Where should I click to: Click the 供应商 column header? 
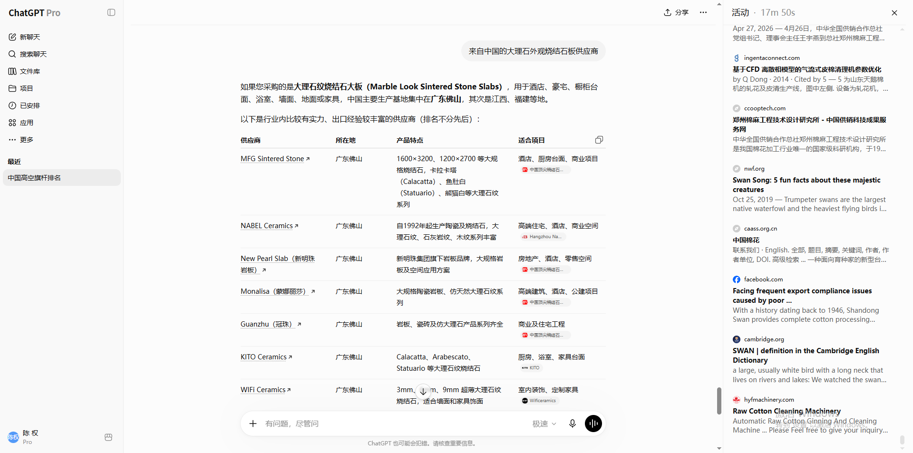[251, 140]
